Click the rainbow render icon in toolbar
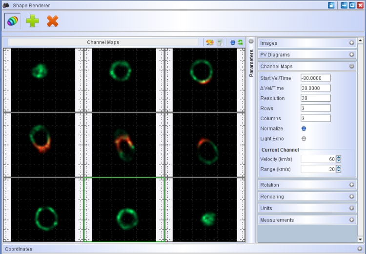The height and width of the screenshot is (254, 366). (x=13, y=21)
